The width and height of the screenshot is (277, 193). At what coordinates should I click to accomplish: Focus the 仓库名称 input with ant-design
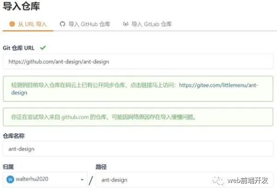point(138,149)
